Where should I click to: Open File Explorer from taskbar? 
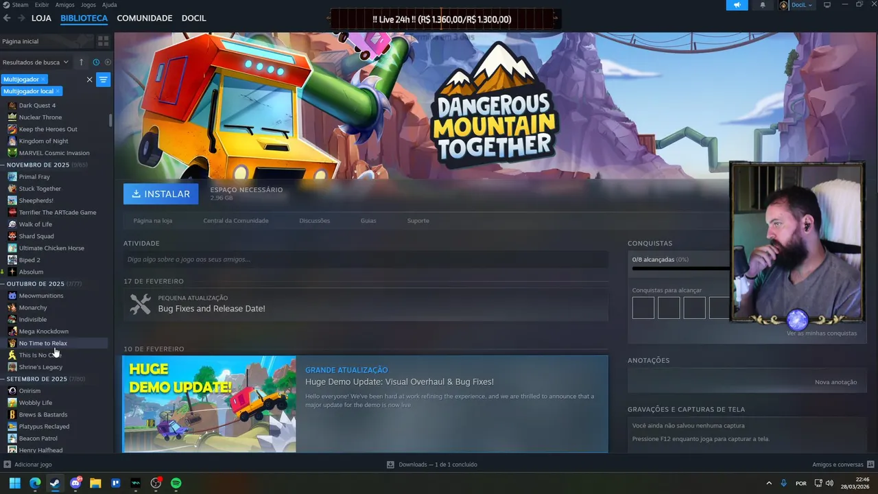[95, 483]
